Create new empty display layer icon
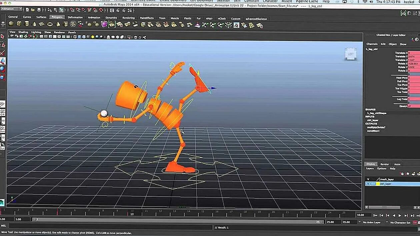Image resolution: width=420 pixels, height=236 pixels. [x=414, y=174]
